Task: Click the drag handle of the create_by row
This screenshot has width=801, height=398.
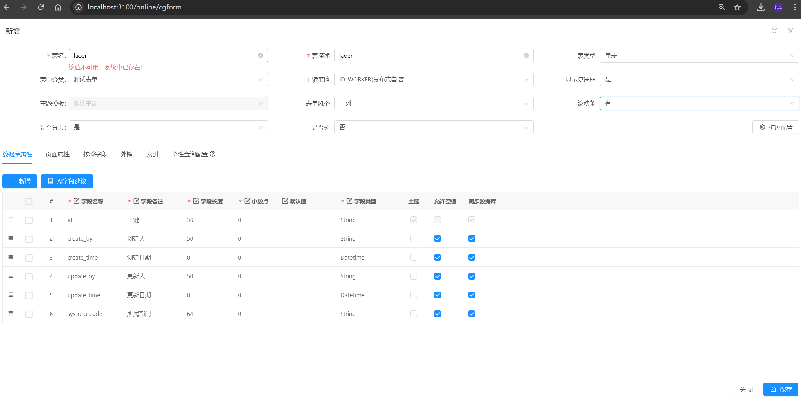Action: point(11,238)
